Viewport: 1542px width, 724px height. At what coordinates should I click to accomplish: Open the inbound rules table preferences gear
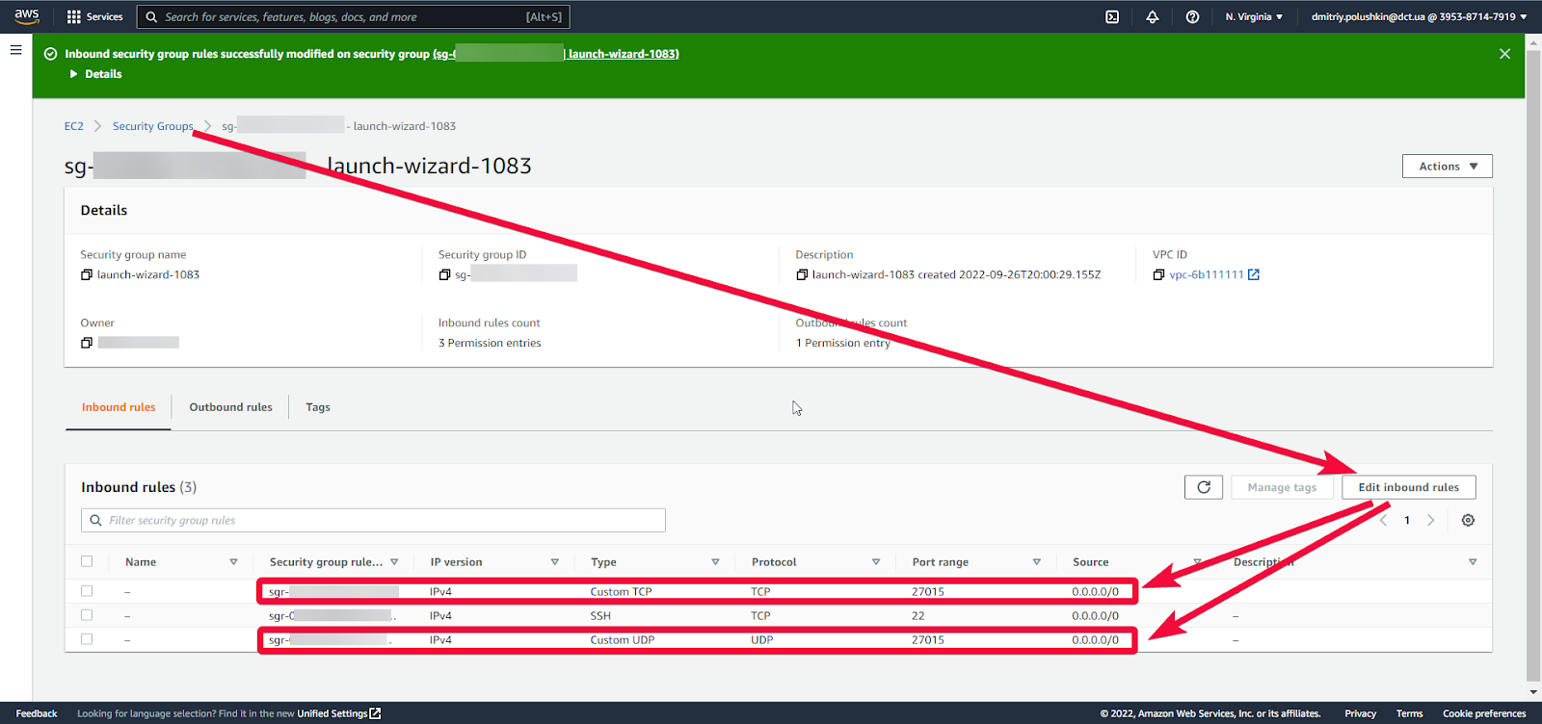coord(1468,520)
